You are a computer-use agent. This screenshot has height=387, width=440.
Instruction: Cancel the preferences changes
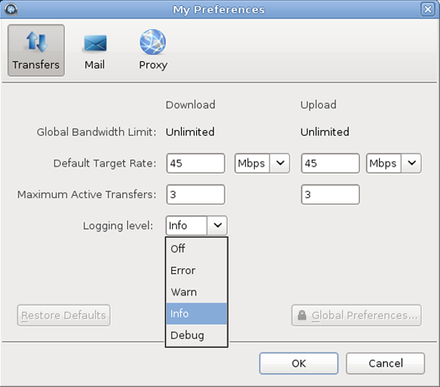[x=384, y=363]
